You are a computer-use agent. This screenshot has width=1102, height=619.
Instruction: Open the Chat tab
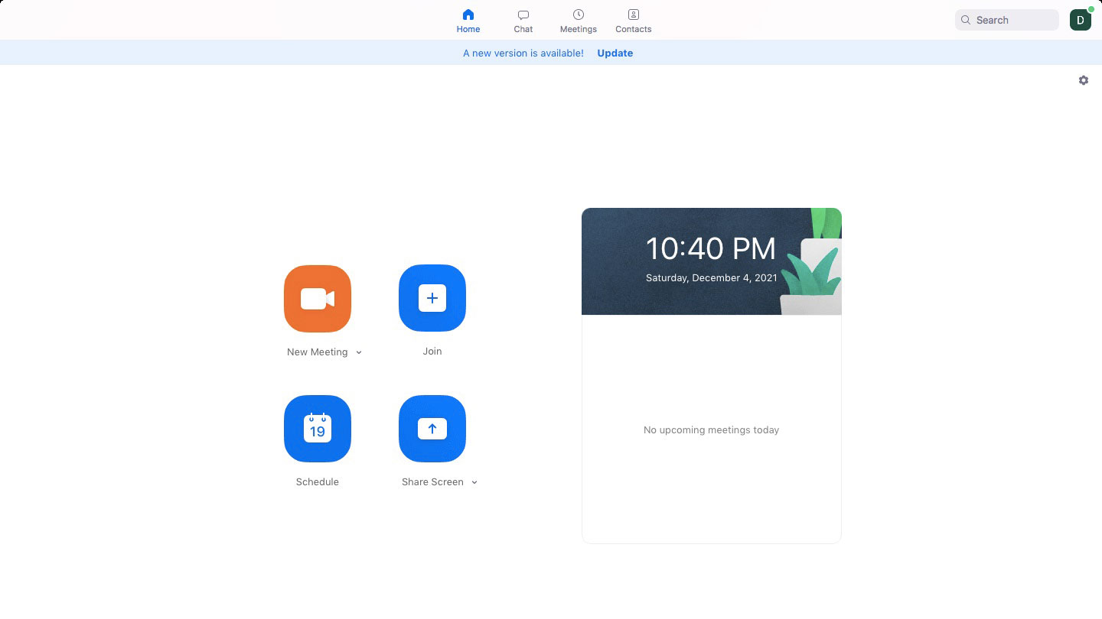point(523,21)
